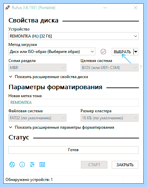Click the Размер кластера label
Screen dimensions: 147x187
click(x=96, y=111)
